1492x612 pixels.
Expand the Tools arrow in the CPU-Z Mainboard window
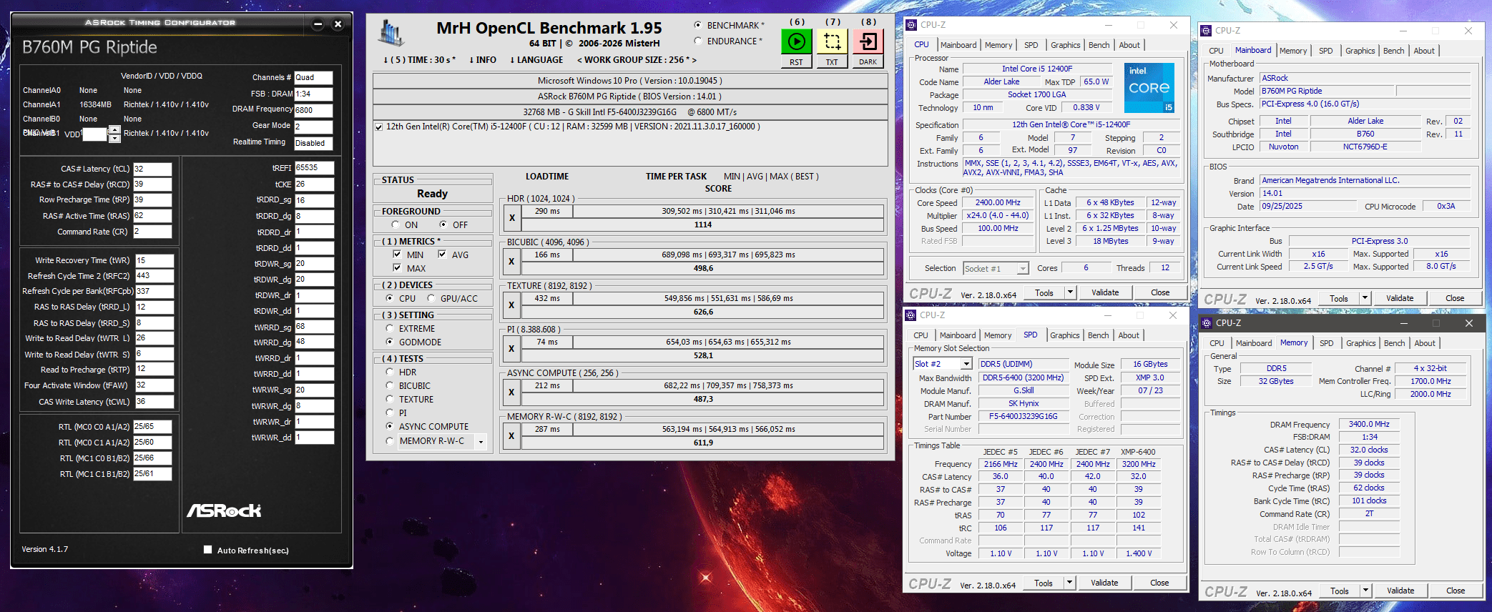point(1365,298)
